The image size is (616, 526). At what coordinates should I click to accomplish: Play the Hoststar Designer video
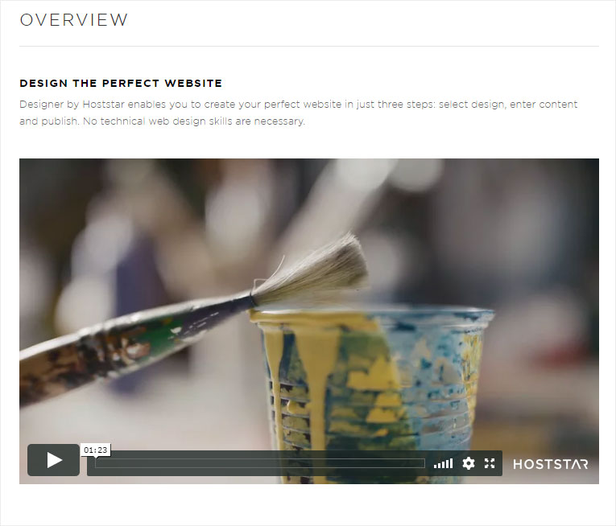click(x=53, y=460)
